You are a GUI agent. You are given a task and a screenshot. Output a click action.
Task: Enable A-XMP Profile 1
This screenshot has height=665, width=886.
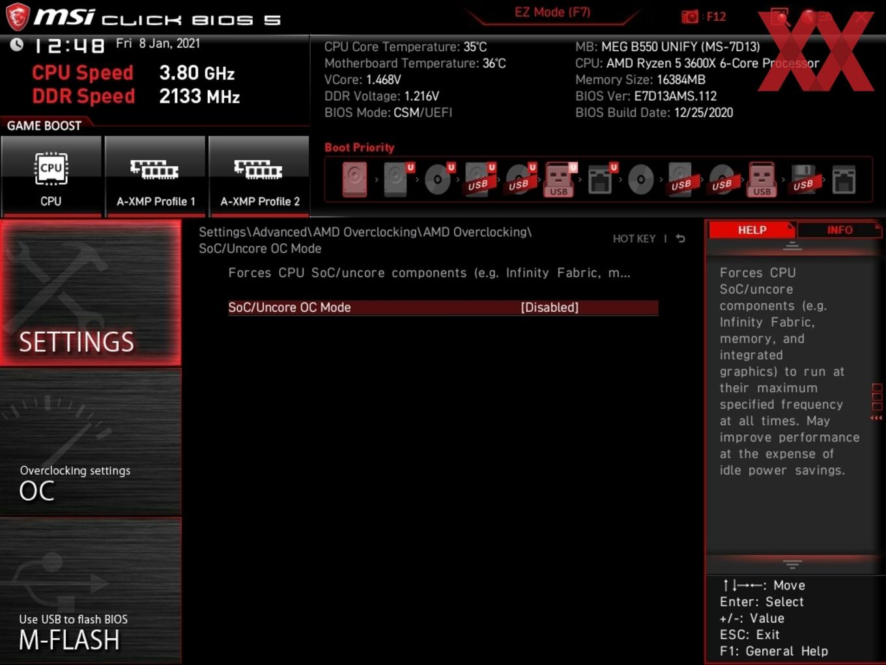155,176
